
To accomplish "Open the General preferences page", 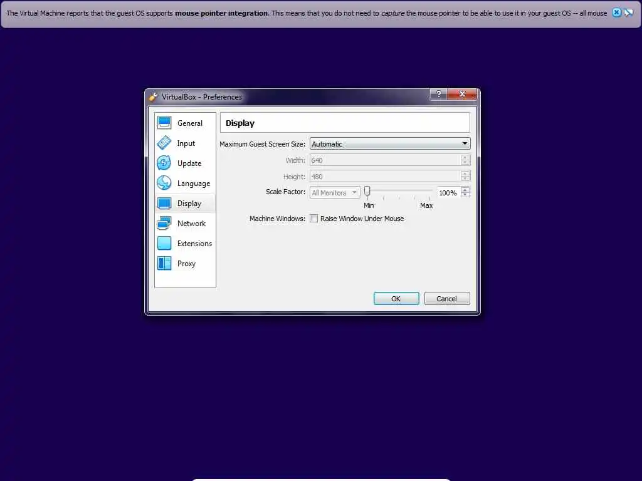I will (x=185, y=123).
